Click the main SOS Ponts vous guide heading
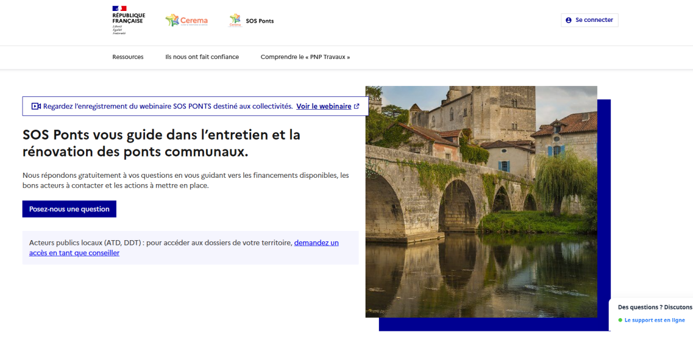 161,143
